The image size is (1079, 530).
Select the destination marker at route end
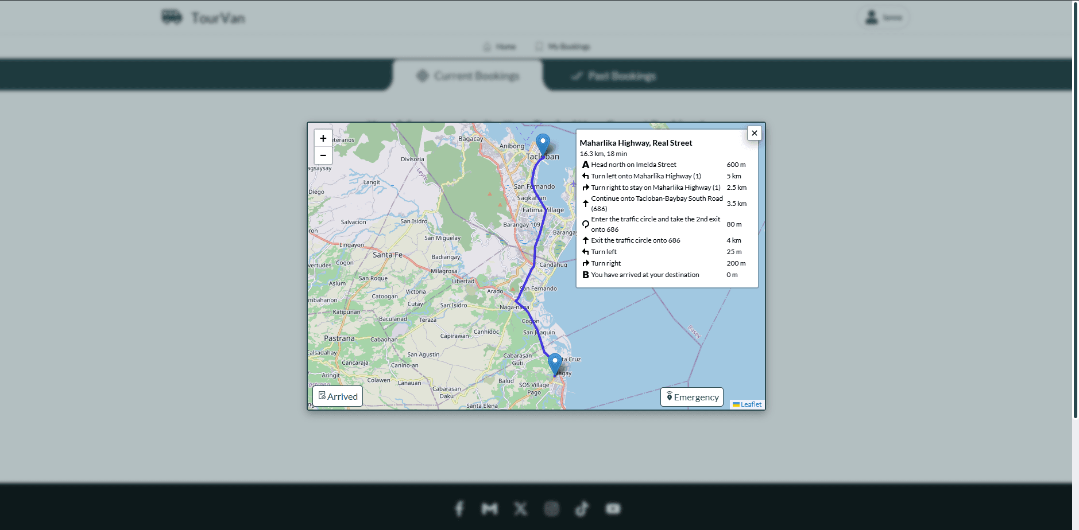pyautogui.click(x=555, y=364)
